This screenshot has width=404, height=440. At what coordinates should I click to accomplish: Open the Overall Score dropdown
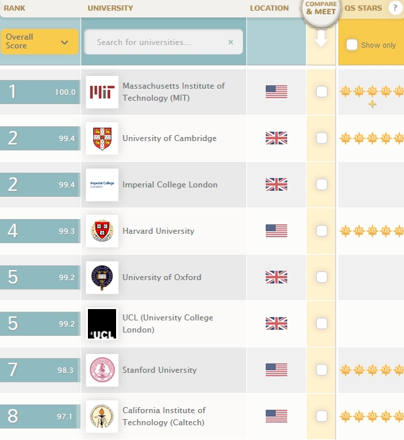pyautogui.click(x=39, y=42)
